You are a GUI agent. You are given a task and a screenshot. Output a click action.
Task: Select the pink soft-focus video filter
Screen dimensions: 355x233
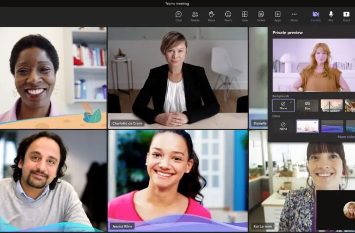click(307, 126)
